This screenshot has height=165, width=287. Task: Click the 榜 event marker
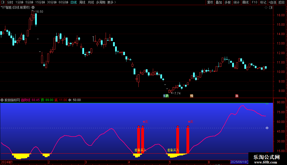coord(192,96)
